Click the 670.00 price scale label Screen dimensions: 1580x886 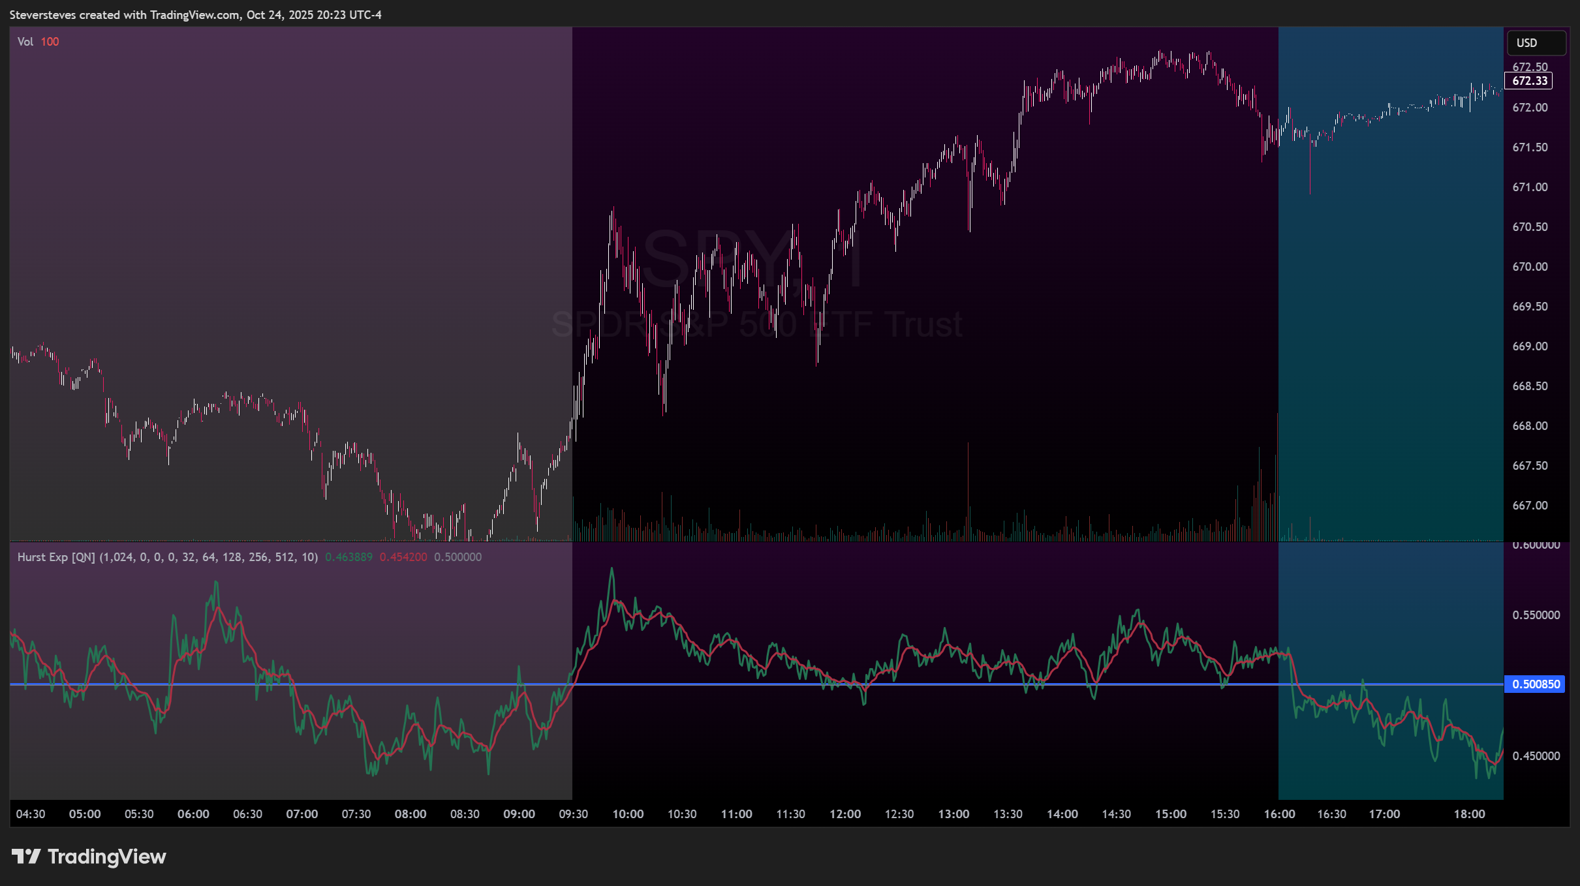click(1530, 267)
